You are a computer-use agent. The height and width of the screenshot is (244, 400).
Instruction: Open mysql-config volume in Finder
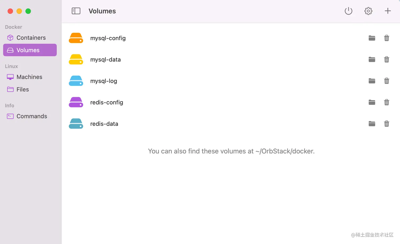click(372, 38)
